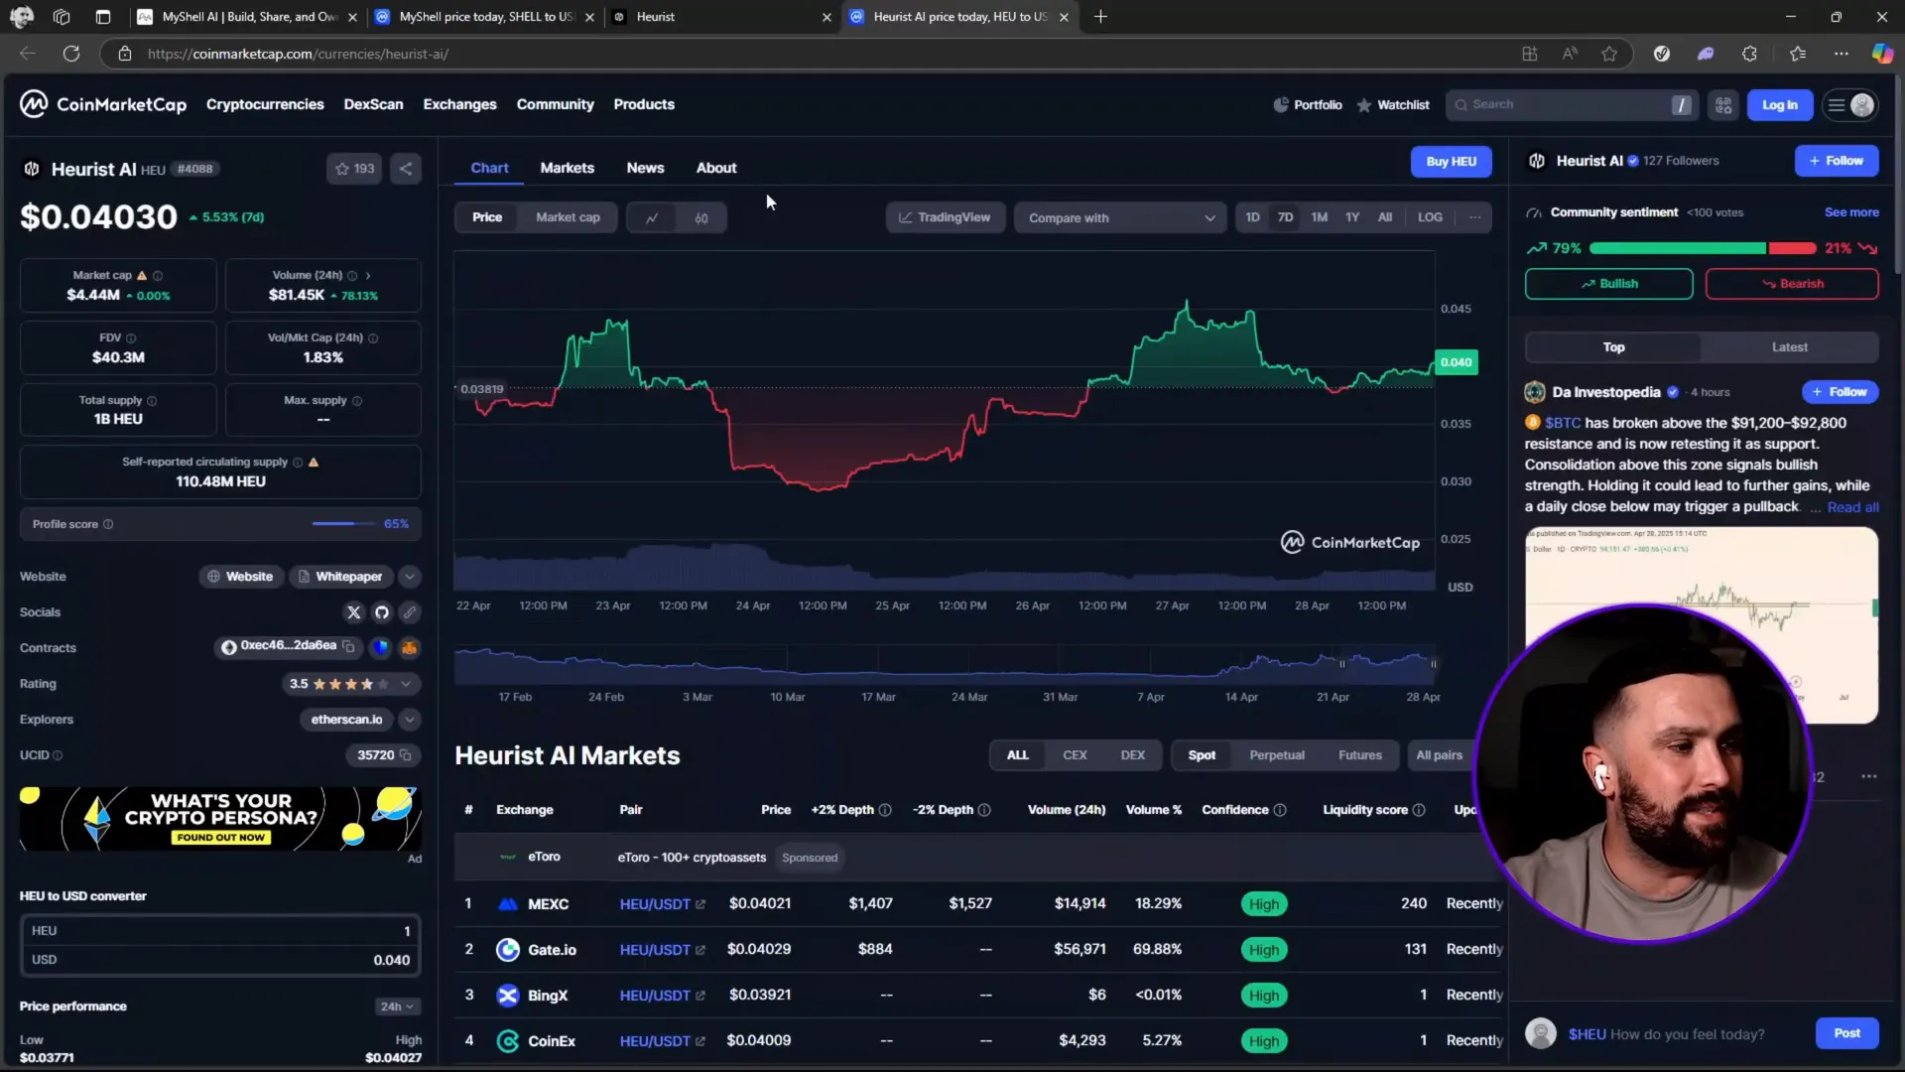This screenshot has height=1072, width=1905.
Task: Click the HEU amount converter field
Action: (x=220, y=931)
